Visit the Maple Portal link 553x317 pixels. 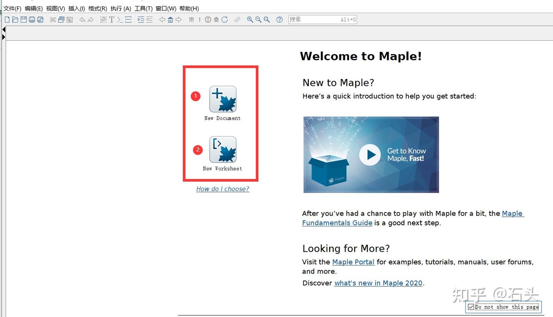pos(353,262)
